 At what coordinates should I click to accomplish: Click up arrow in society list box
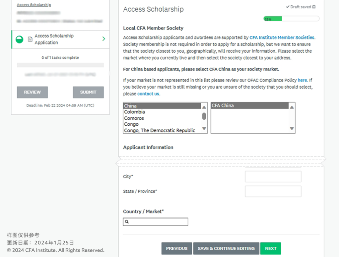292,107
